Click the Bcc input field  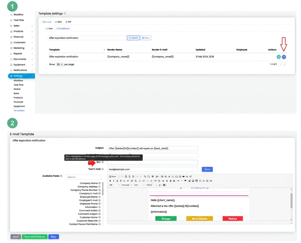pos(153,162)
